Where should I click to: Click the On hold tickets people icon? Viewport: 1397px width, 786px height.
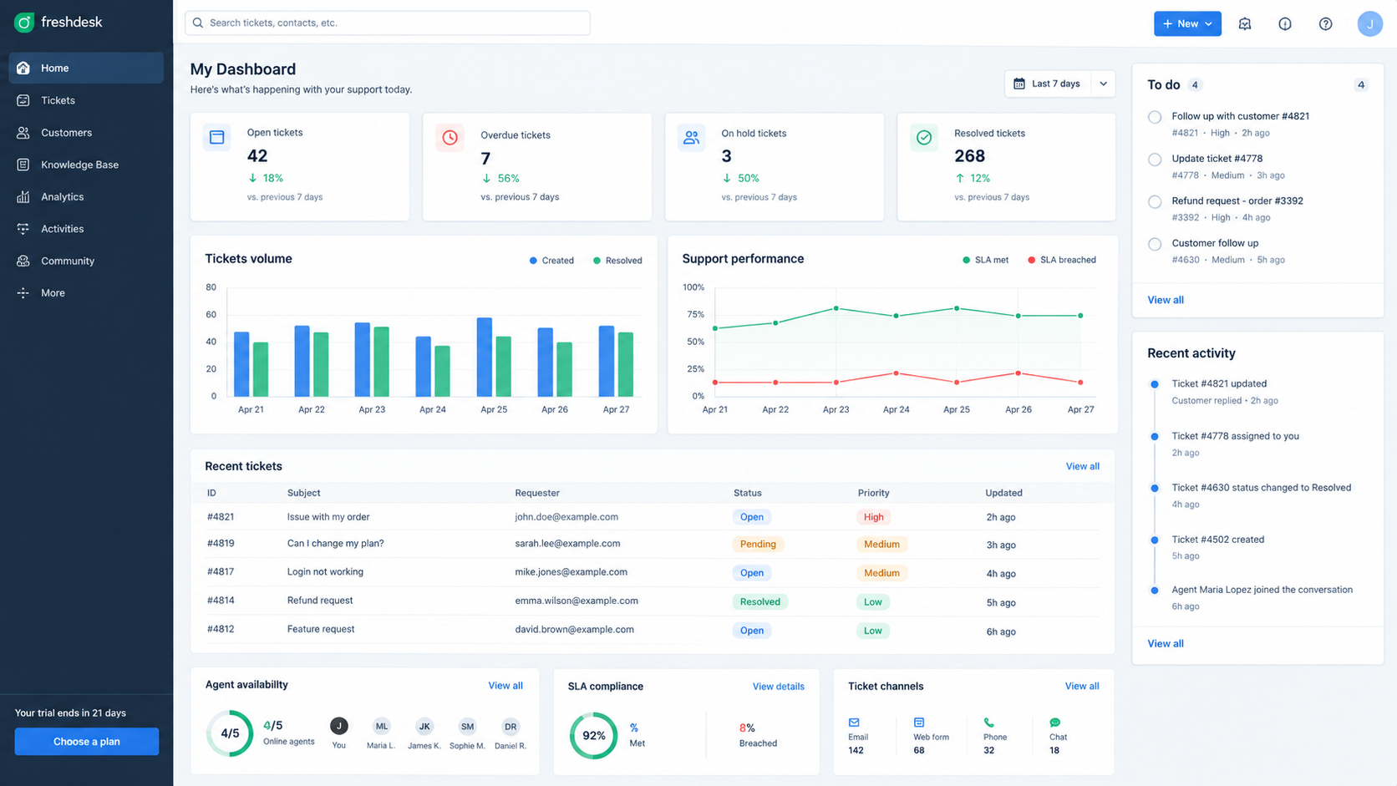pyautogui.click(x=691, y=137)
